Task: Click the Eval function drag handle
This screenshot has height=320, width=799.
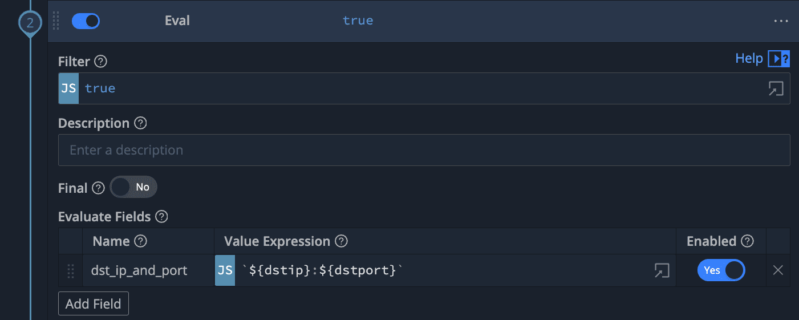Action: pyautogui.click(x=56, y=21)
